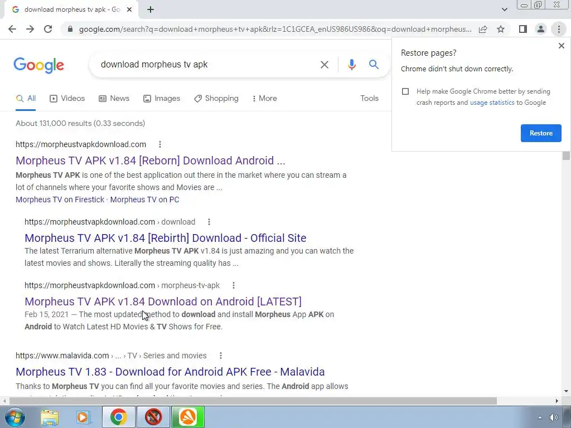Select the All results tab
The width and height of the screenshot is (571, 428).
click(26, 98)
